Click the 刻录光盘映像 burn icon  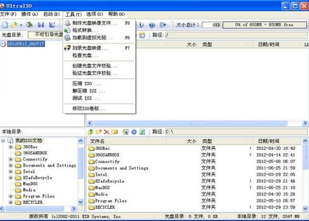coord(67,48)
